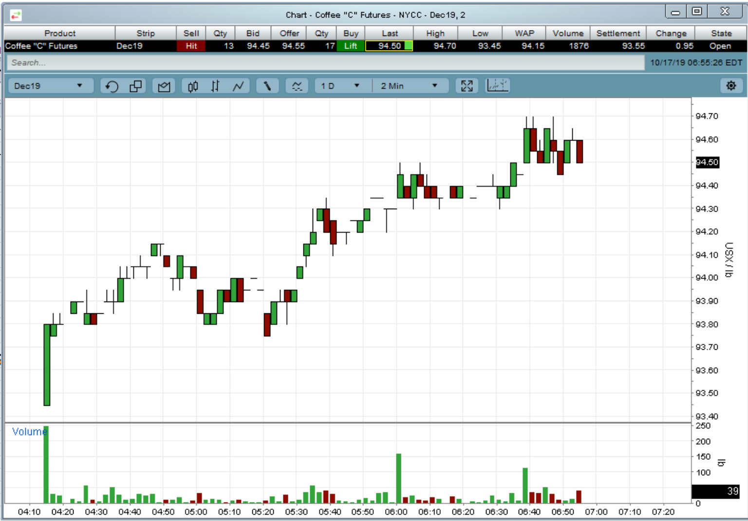748x521 pixels.
Task: Click the State column header
Action: coord(721,33)
